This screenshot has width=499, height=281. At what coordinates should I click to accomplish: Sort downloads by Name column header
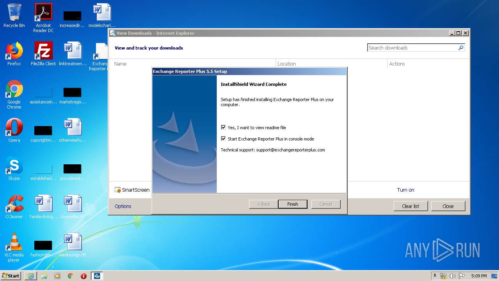(194, 64)
